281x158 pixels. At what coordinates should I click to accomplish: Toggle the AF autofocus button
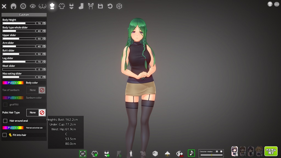pos(83,154)
